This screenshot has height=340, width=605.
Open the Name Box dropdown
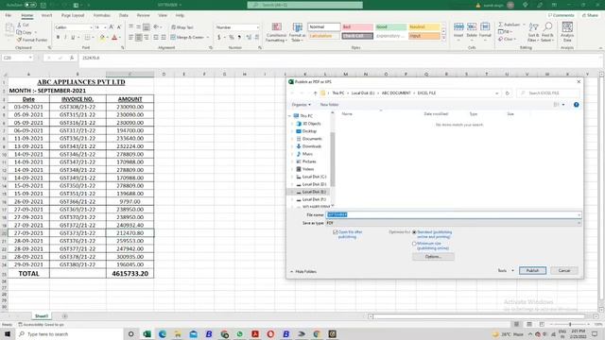[x=30, y=58]
